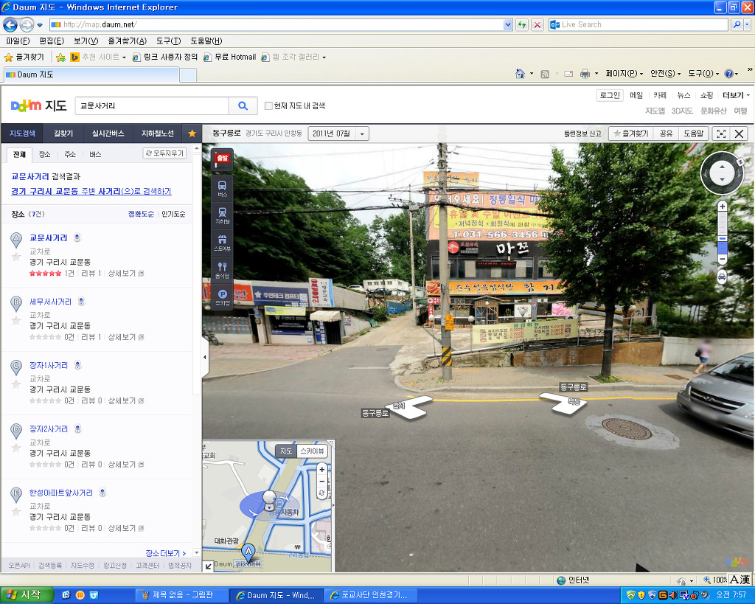755x604 pixels.
Task: Sort results by 인기도순
Action: 173,214
